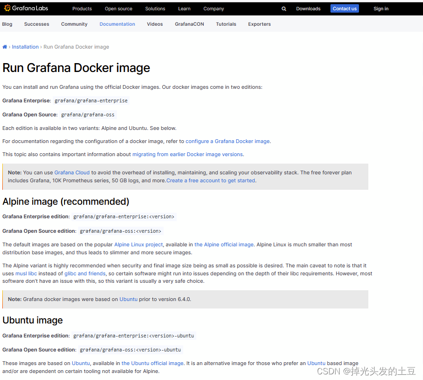
Task: Click grafana/grafana-enterprise:<version>-ubuntu code text
Action: pos(134,336)
